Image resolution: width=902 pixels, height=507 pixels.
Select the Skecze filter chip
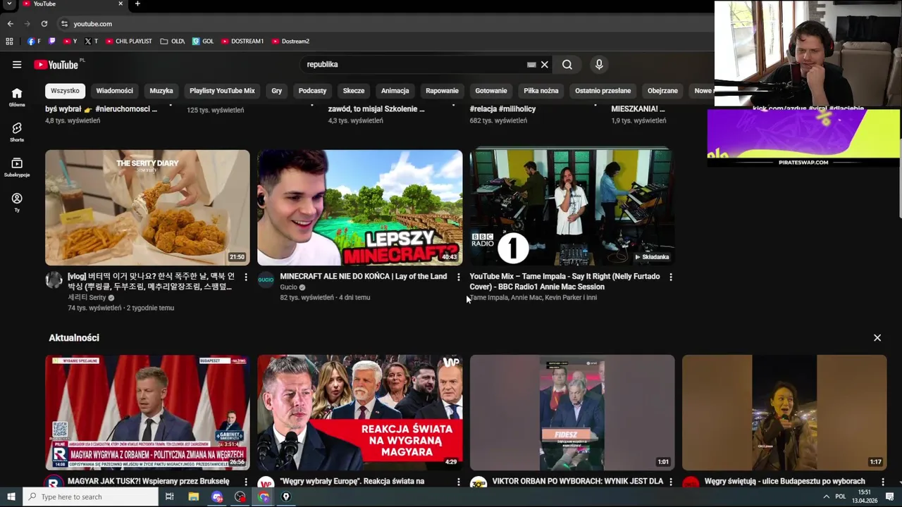(x=354, y=91)
